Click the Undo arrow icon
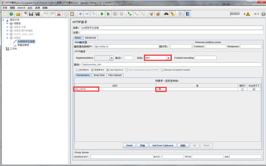Viewport: 266px width, 166px height. coord(46,14)
